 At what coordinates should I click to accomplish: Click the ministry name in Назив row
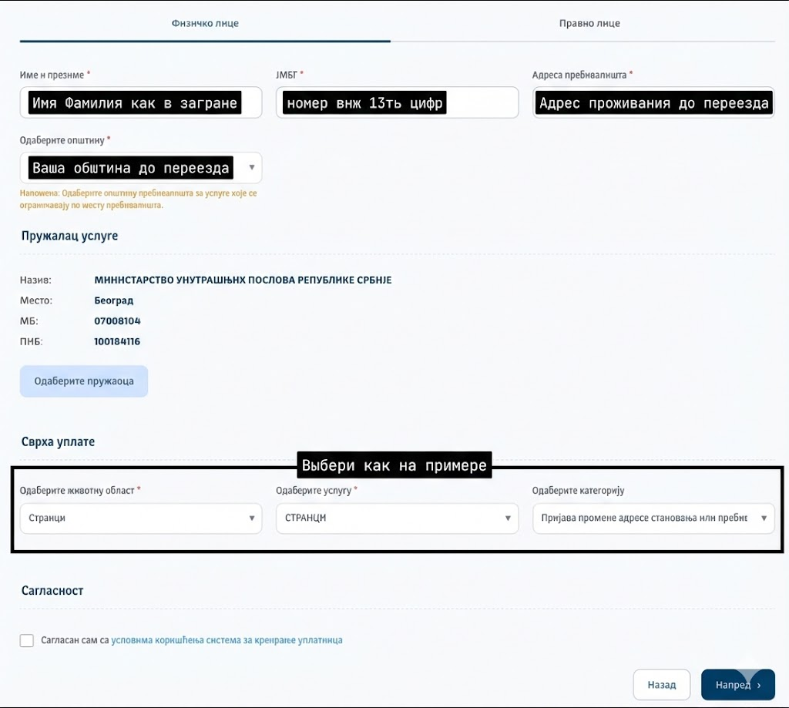coord(243,280)
